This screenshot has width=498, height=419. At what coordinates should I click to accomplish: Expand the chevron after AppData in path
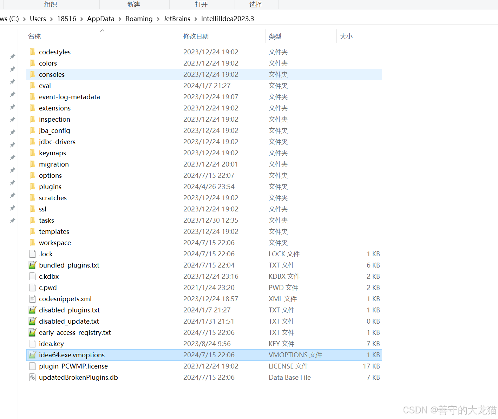pyautogui.click(x=120, y=19)
